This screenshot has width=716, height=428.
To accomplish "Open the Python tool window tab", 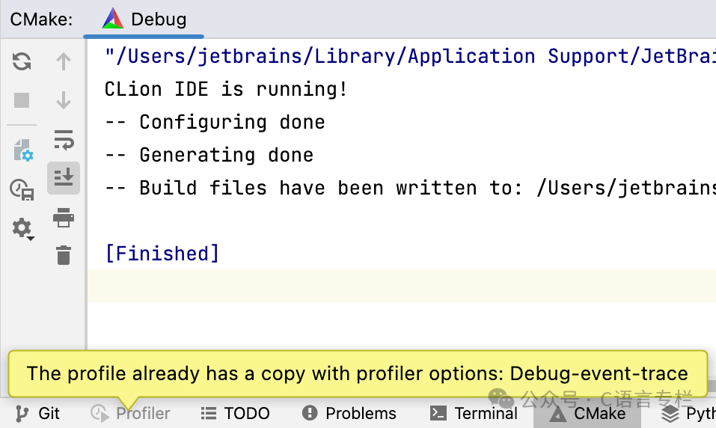I will [688, 413].
